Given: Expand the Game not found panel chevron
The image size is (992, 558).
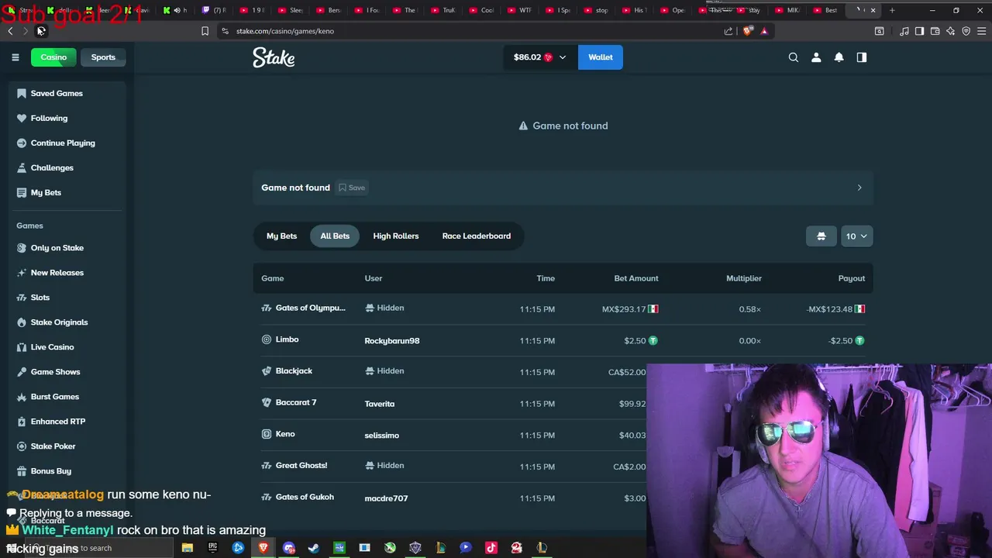Looking at the screenshot, I should pos(859,188).
